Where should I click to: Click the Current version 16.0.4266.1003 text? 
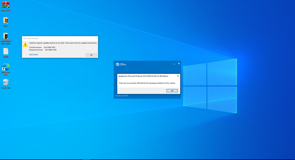(42, 47)
